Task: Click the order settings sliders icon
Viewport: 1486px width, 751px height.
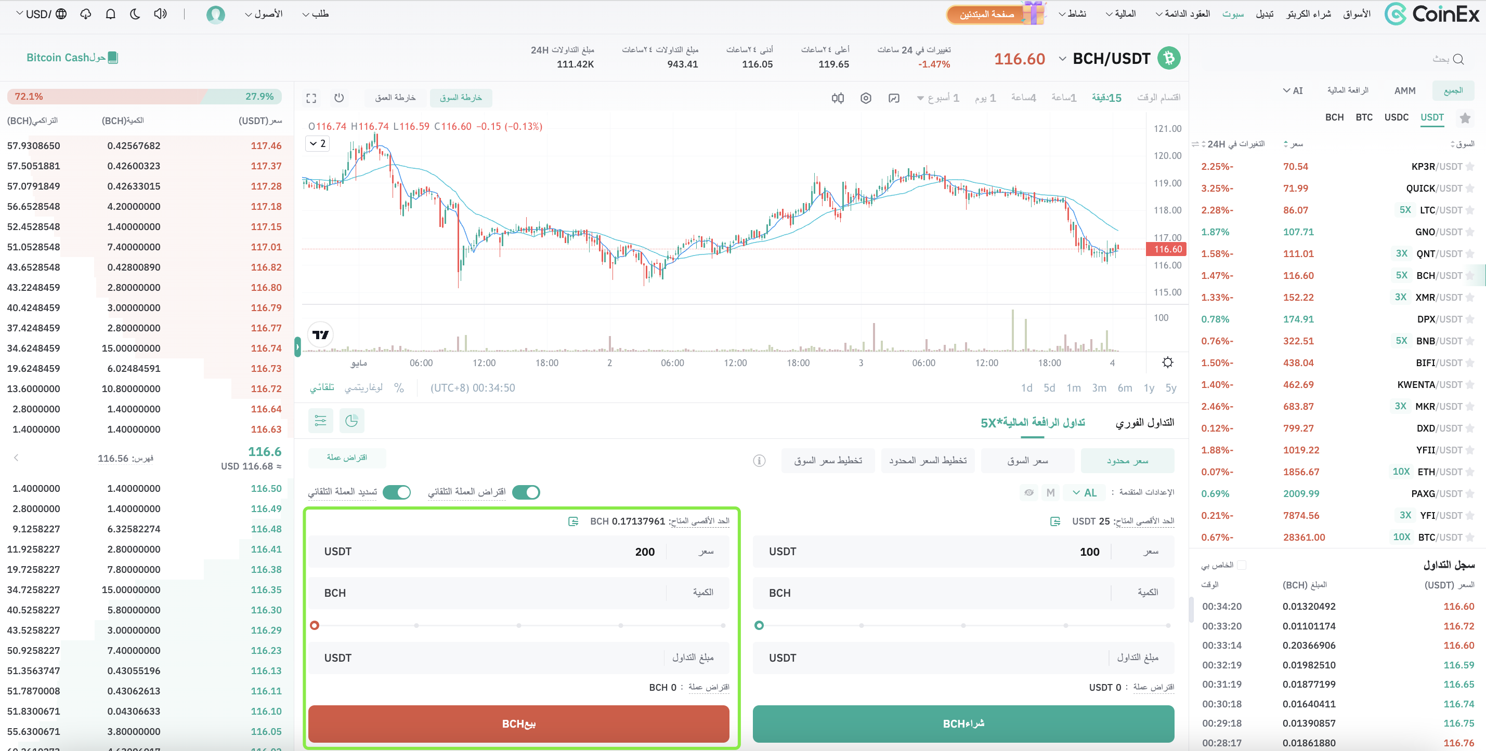Action: [320, 421]
